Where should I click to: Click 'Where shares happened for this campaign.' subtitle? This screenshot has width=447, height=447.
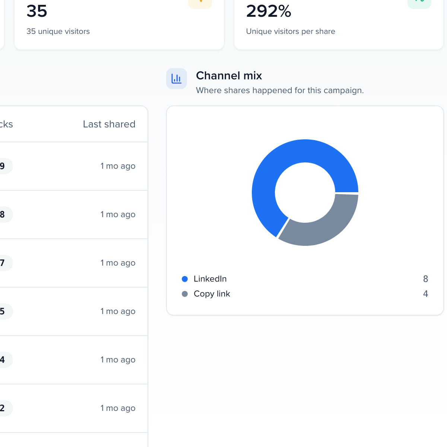(280, 91)
